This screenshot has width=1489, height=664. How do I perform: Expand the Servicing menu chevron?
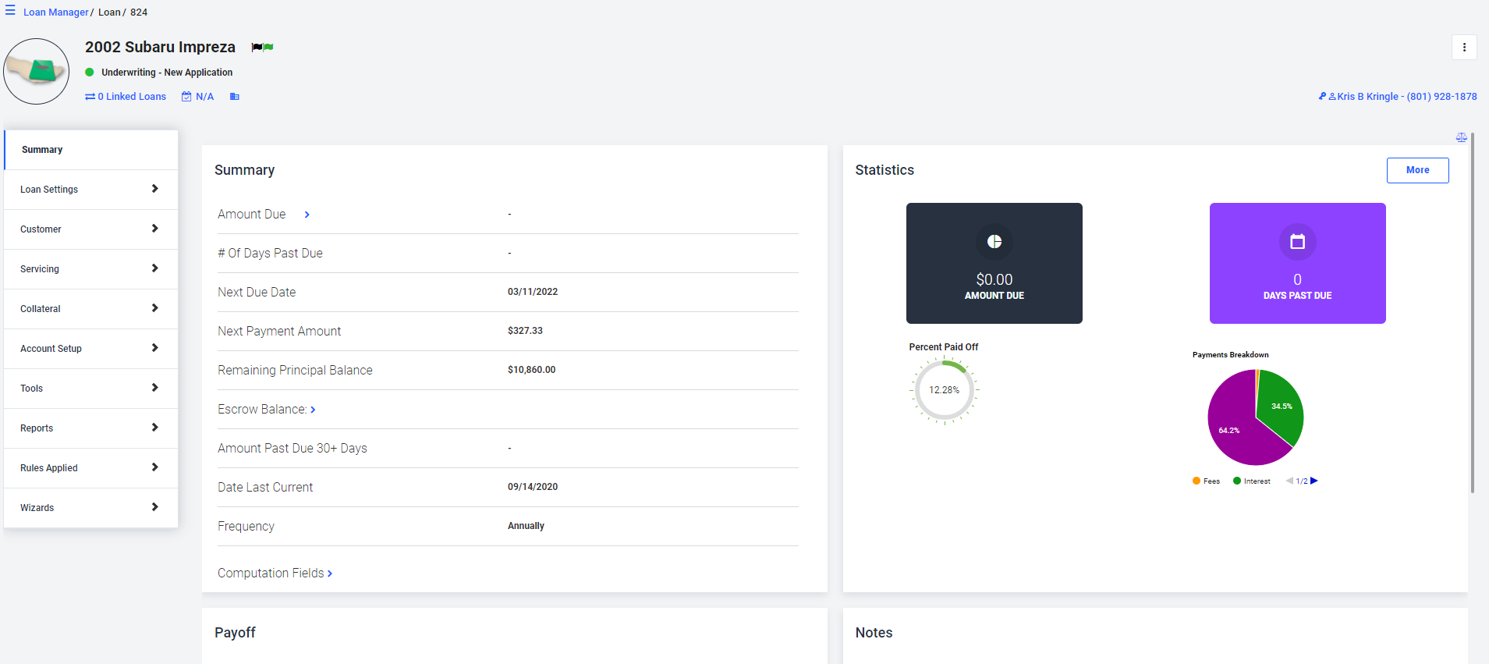pos(154,268)
